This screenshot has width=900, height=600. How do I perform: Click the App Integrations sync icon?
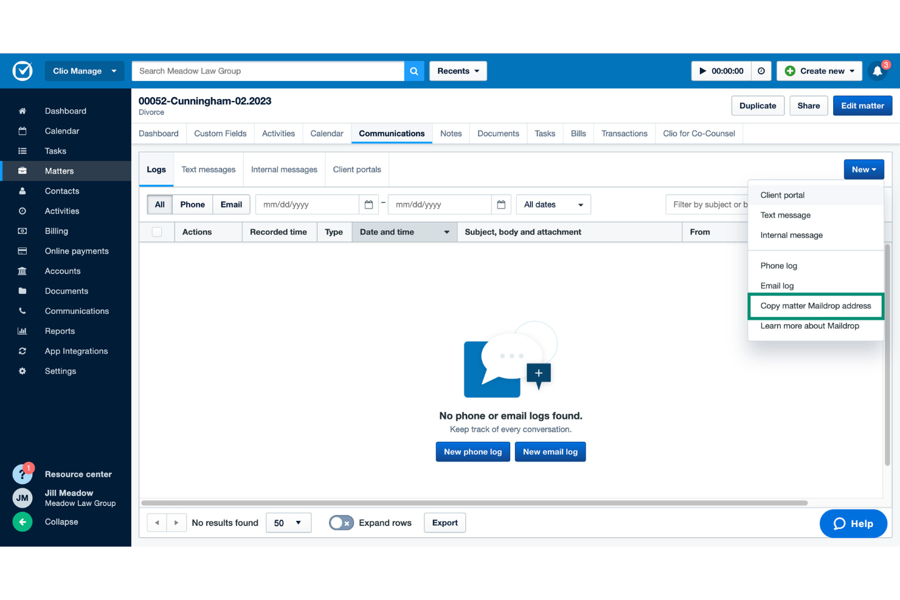click(x=22, y=351)
